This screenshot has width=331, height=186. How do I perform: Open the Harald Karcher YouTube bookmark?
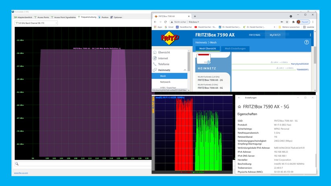pyautogui.click(x=205, y=27)
